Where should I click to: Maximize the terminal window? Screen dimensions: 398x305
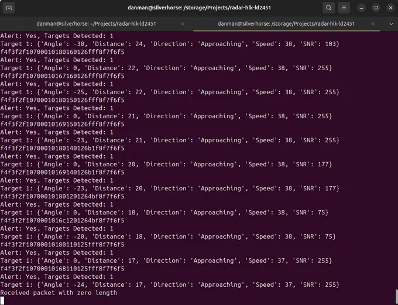tap(376, 8)
